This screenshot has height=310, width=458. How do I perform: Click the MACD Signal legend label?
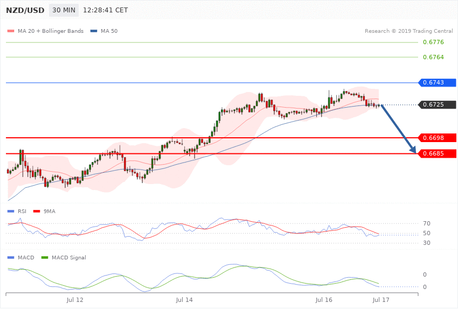69,257
